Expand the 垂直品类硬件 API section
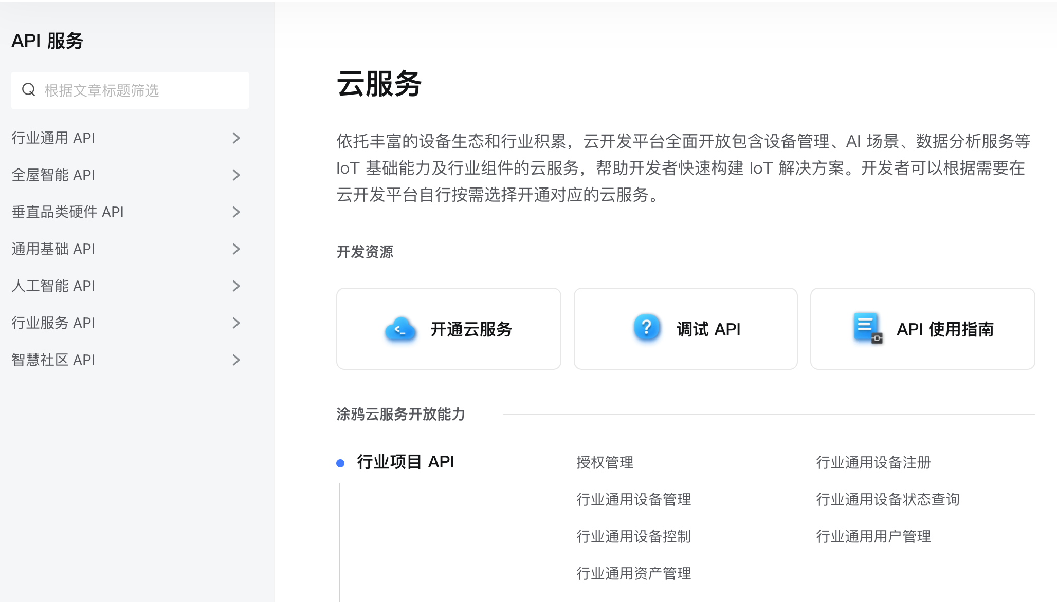Viewport: 1057px width, 602px height. [x=236, y=212]
